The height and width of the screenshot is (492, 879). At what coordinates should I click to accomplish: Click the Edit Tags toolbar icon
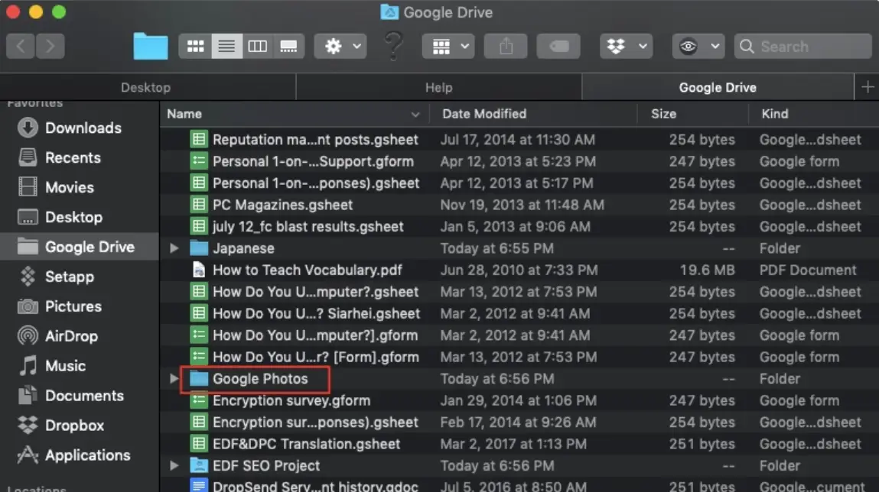point(558,46)
